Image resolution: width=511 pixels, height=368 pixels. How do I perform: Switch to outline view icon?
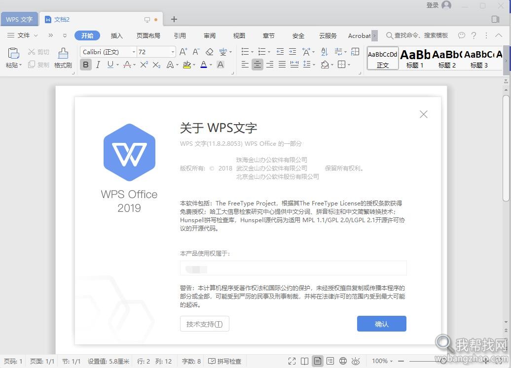330,361
